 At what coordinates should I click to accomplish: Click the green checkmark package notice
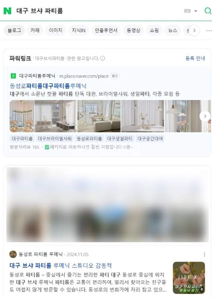(x=89, y=147)
